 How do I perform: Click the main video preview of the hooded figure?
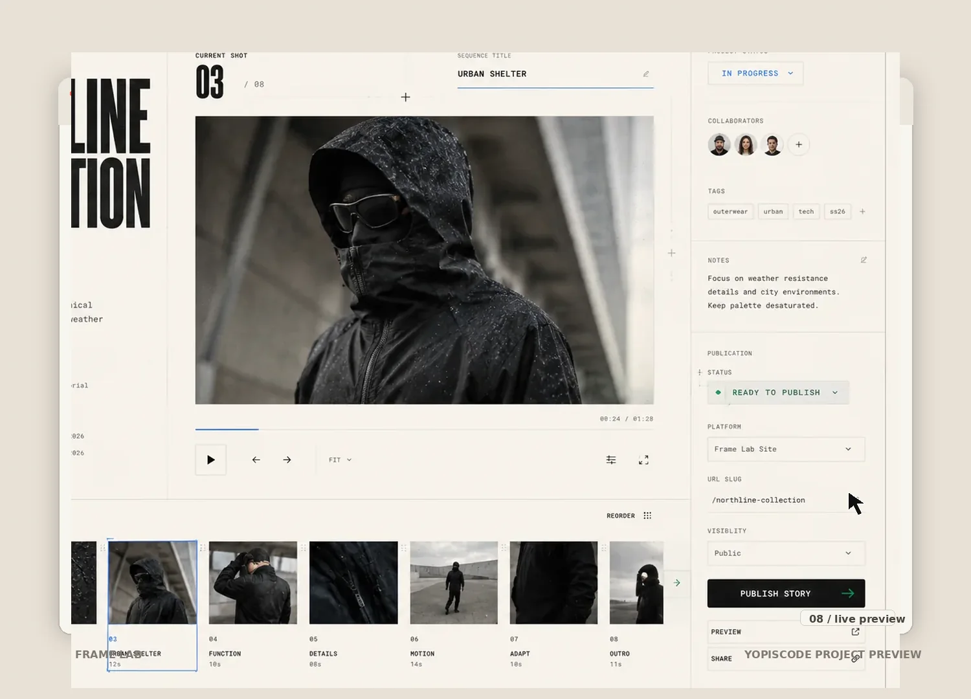point(425,260)
